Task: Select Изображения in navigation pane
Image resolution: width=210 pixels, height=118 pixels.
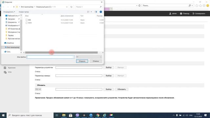Action: tap(12, 26)
